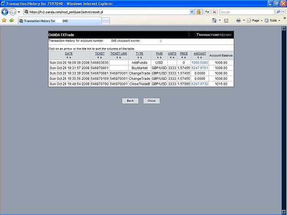
Task: Select the CloseTradeB type cell
Action: 140,84
